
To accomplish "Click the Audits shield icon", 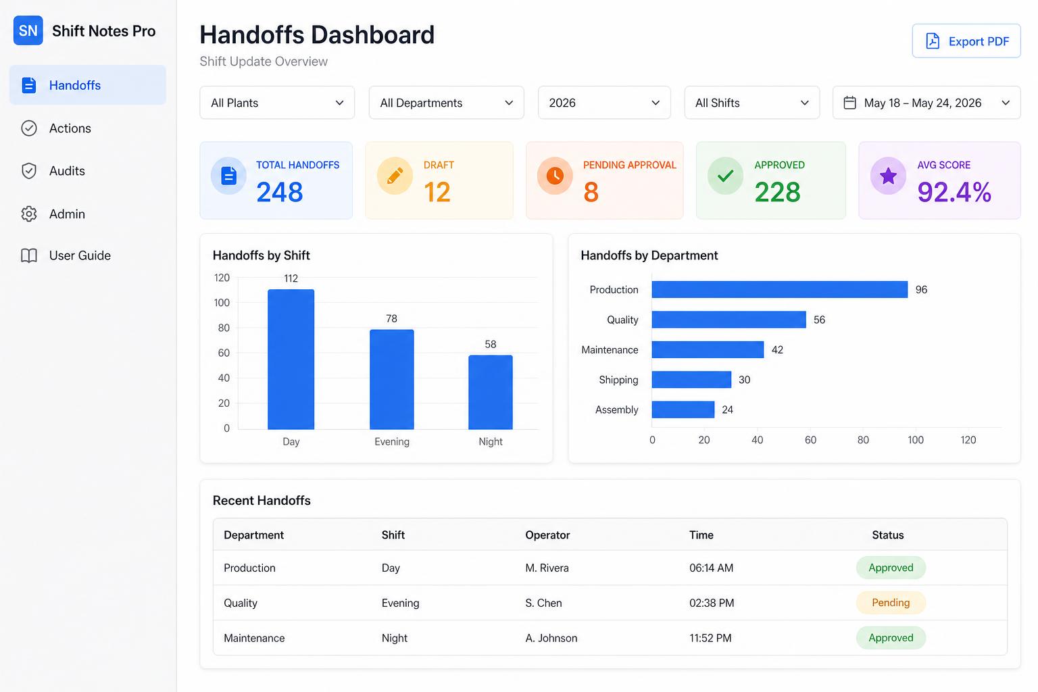I will pos(29,171).
